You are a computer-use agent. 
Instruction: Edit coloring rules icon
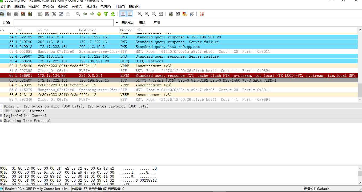(185, 14)
